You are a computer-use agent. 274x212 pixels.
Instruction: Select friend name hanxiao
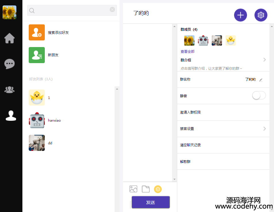click(x=54, y=120)
